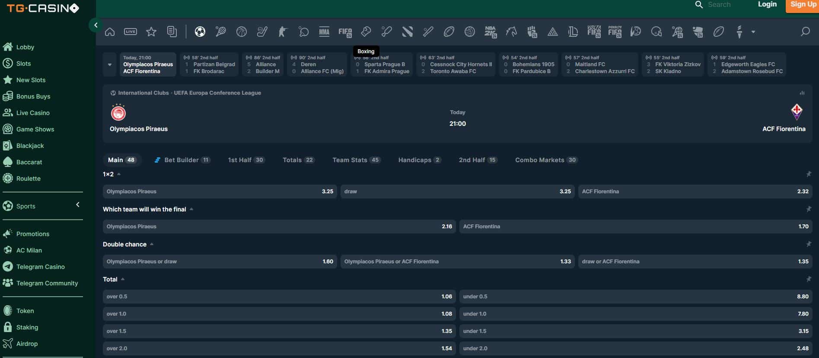The height and width of the screenshot is (358, 819).
Task: Click the TG Casino logo
Action: (x=43, y=8)
